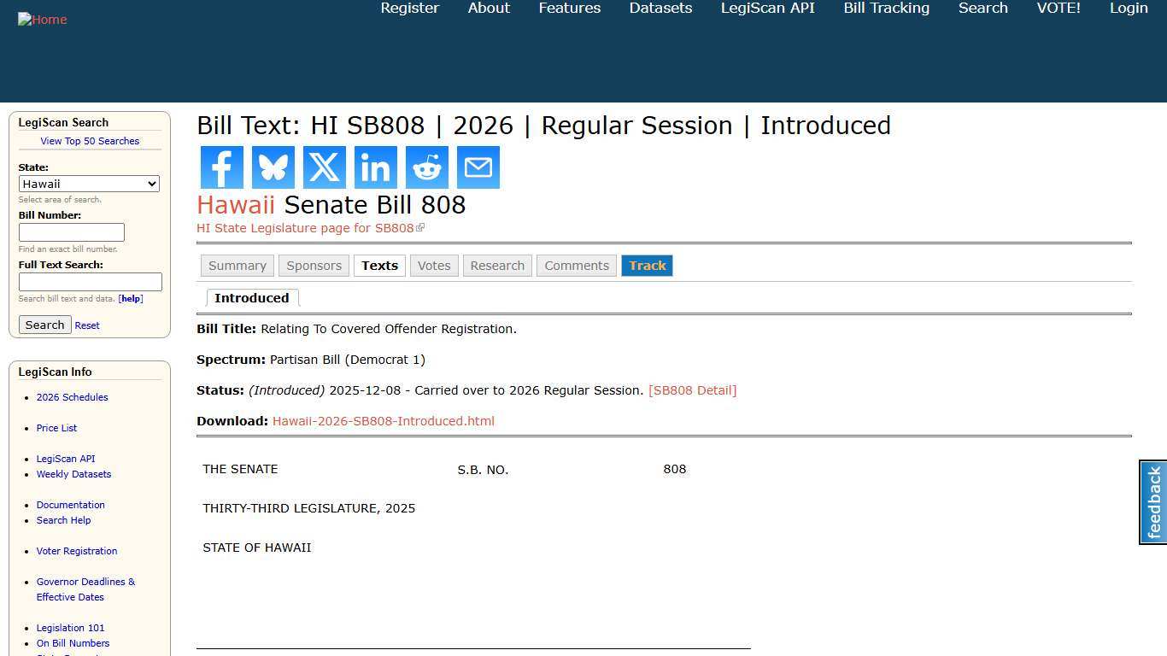This screenshot has width=1167, height=656.
Task: Share the bill on Bluesky
Action: coord(273,167)
